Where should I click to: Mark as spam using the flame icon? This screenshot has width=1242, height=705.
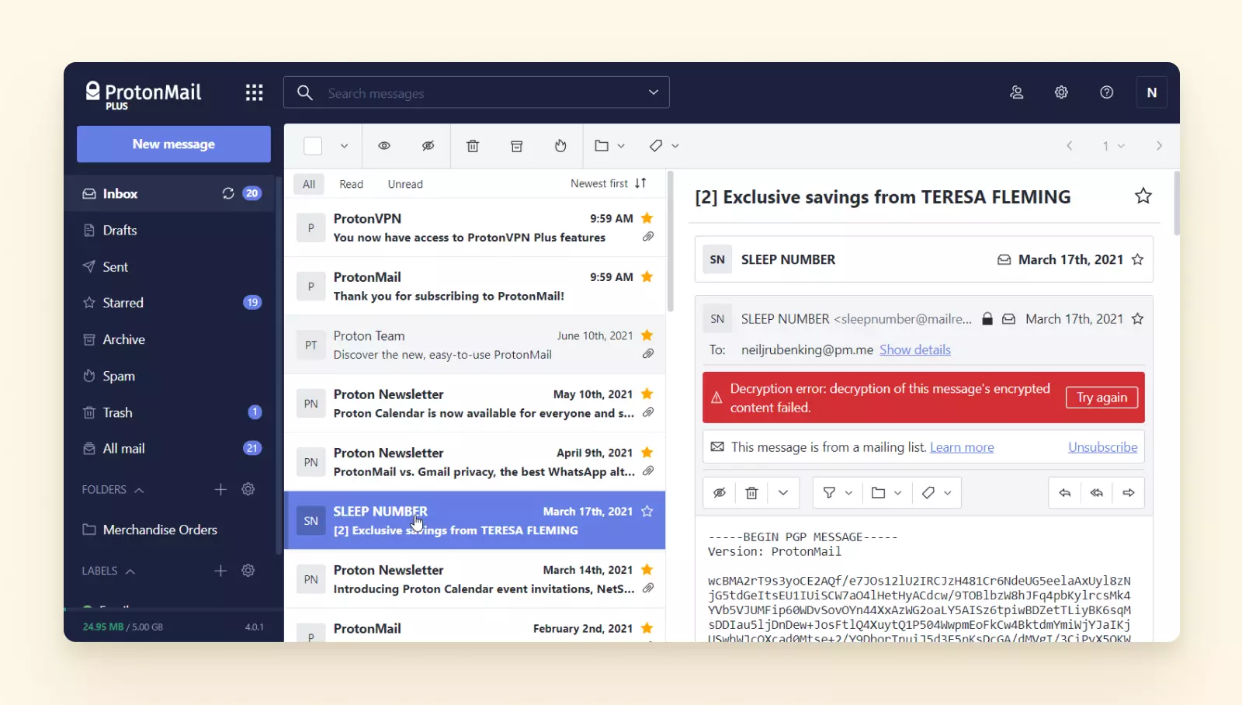coord(560,146)
